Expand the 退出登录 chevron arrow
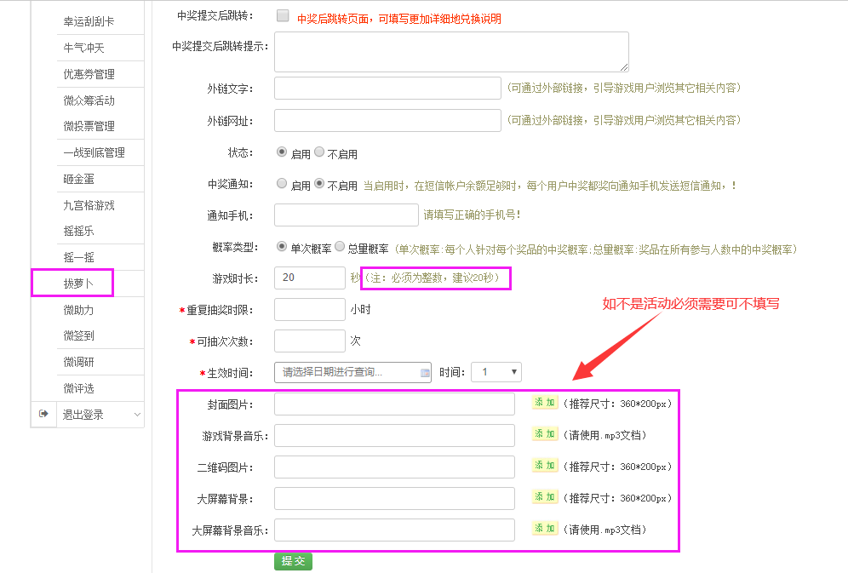This screenshot has height=573, width=848. click(x=137, y=415)
